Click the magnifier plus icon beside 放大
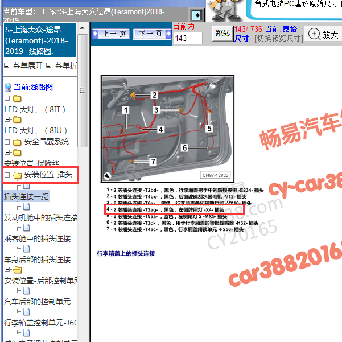The image size is (342, 342). [314, 34]
